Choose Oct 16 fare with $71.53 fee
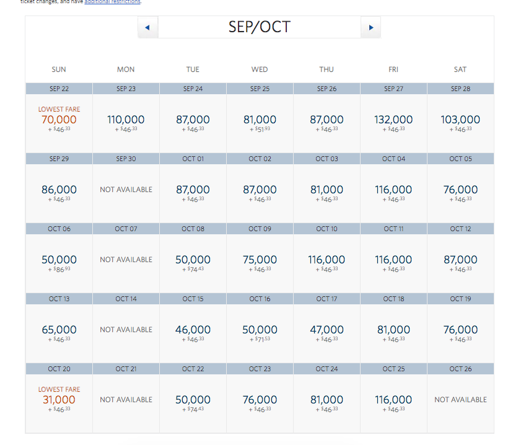Viewport: 526px width, 445px height. pyautogui.click(x=260, y=330)
